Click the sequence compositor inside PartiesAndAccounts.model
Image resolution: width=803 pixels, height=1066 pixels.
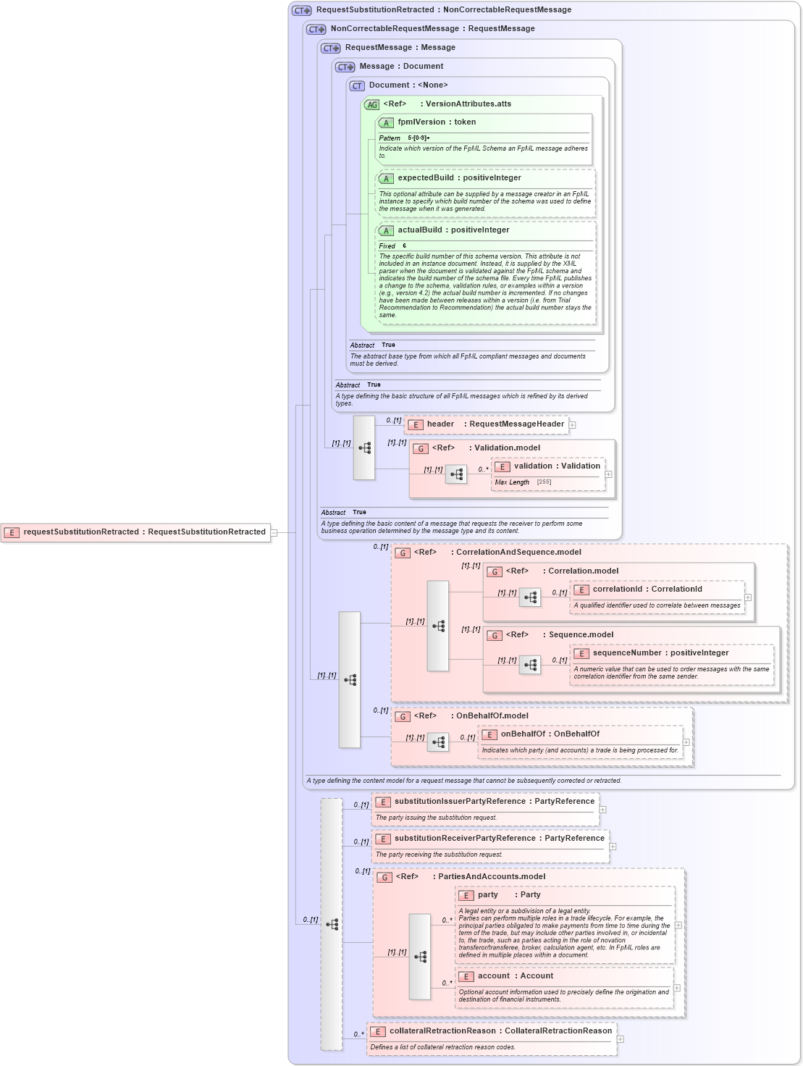pyautogui.click(x=420, y=957)
